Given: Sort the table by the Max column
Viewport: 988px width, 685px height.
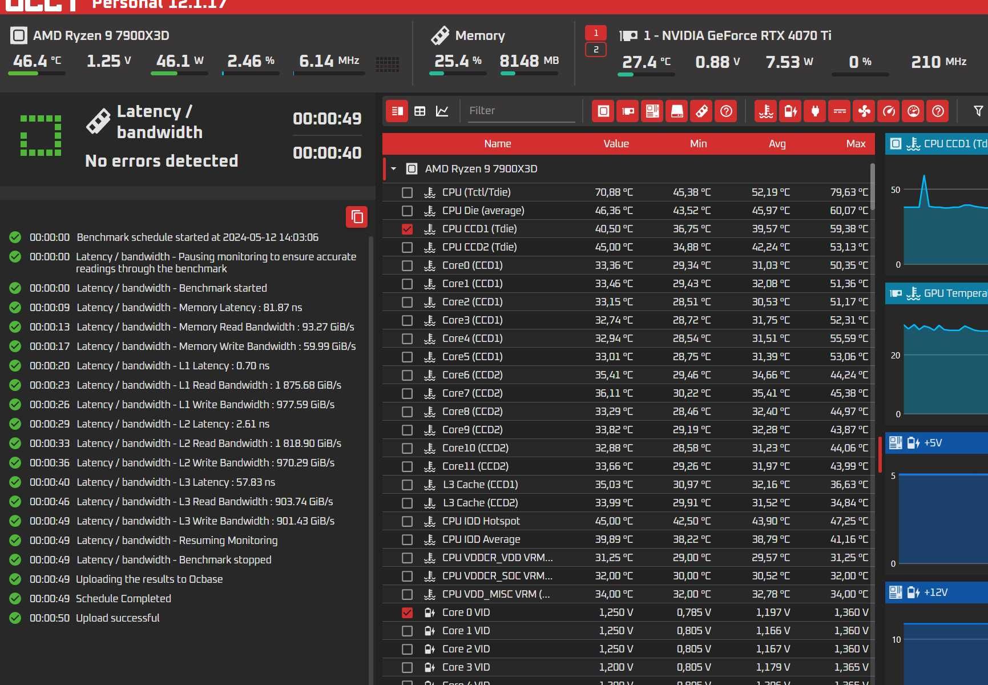Looking at the screenshot, I should click(856, 144).
